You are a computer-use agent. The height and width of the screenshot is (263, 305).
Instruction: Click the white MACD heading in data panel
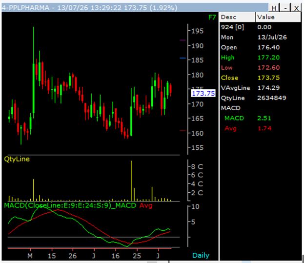click(x=231, y=108)
